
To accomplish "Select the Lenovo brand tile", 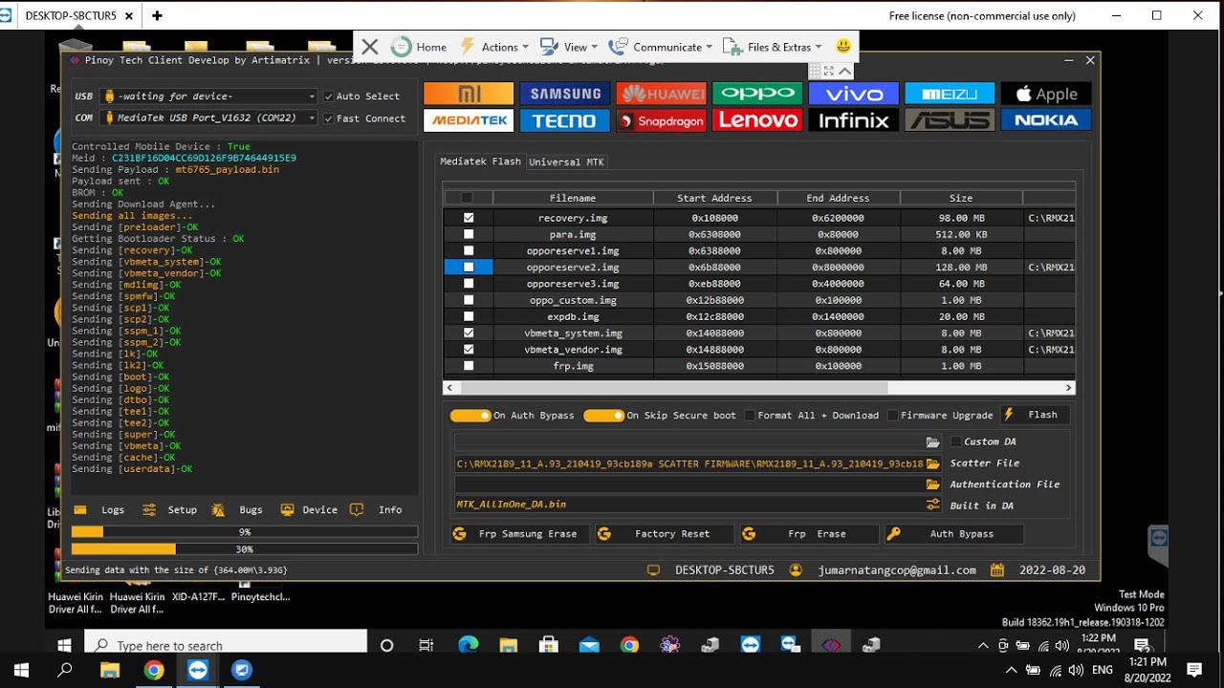I will click(757, 120).
